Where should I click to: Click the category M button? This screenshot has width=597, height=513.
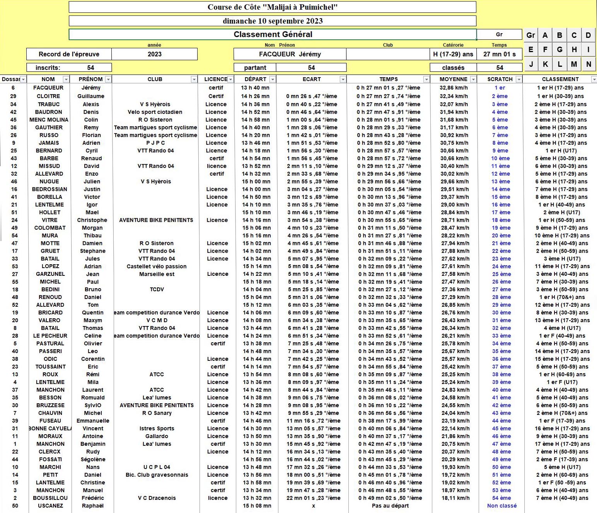point(574,64)
